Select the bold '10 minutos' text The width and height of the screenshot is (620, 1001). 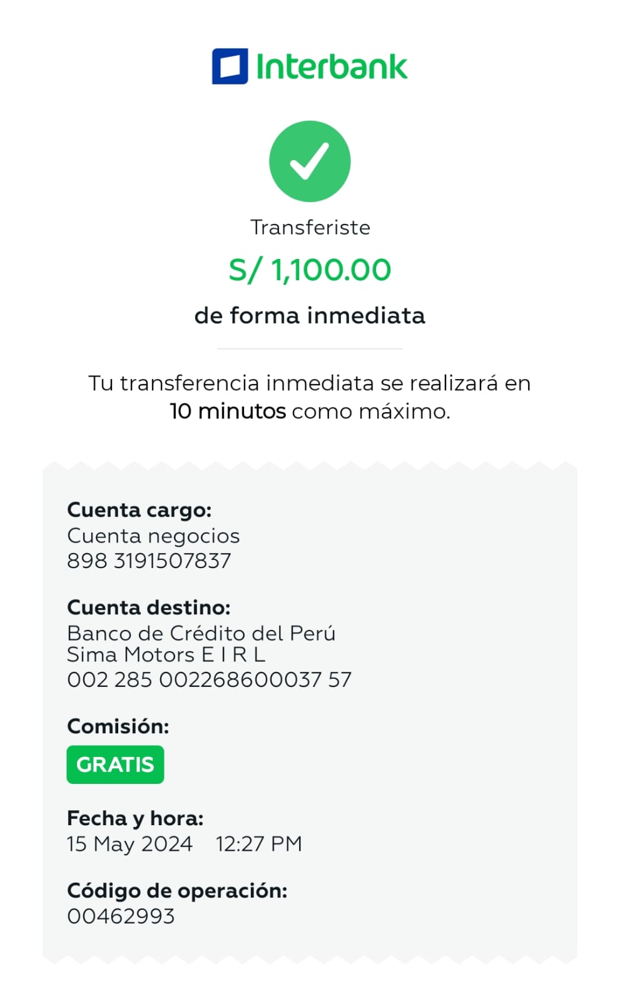point(228,412)
